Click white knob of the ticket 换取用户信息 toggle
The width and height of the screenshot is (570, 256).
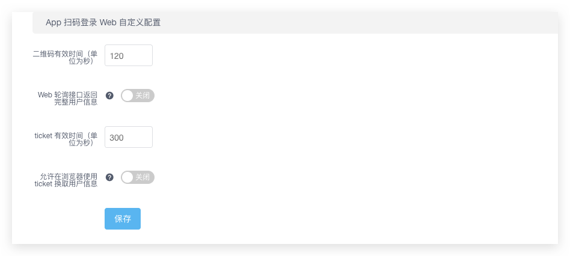click(127, 177)
